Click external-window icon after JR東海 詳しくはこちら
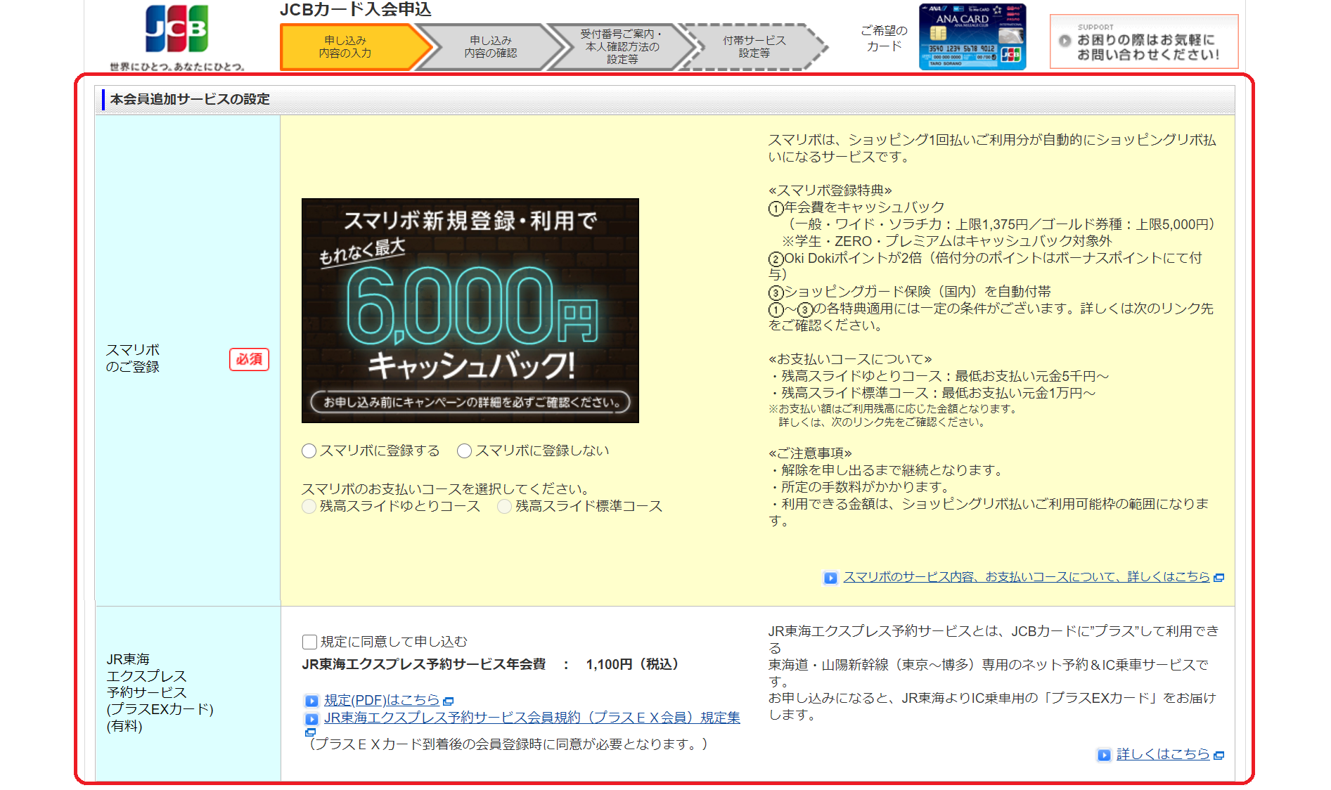The height and width of the screenshot is (790, 1331). tap(1219, 756)
